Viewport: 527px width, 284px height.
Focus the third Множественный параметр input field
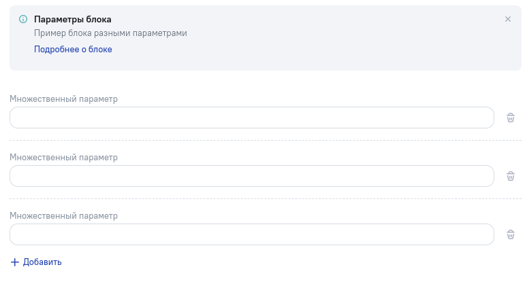click(x=251, y=234)
